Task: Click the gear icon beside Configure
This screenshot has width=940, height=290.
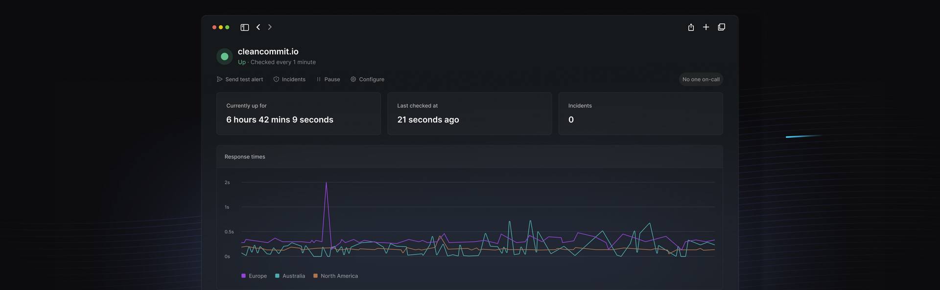Action: pyautogui.click(x=353, y=79)
